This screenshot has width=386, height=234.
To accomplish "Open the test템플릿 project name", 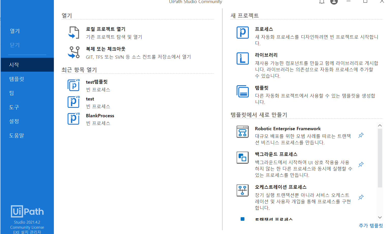I will coord(97,82).
